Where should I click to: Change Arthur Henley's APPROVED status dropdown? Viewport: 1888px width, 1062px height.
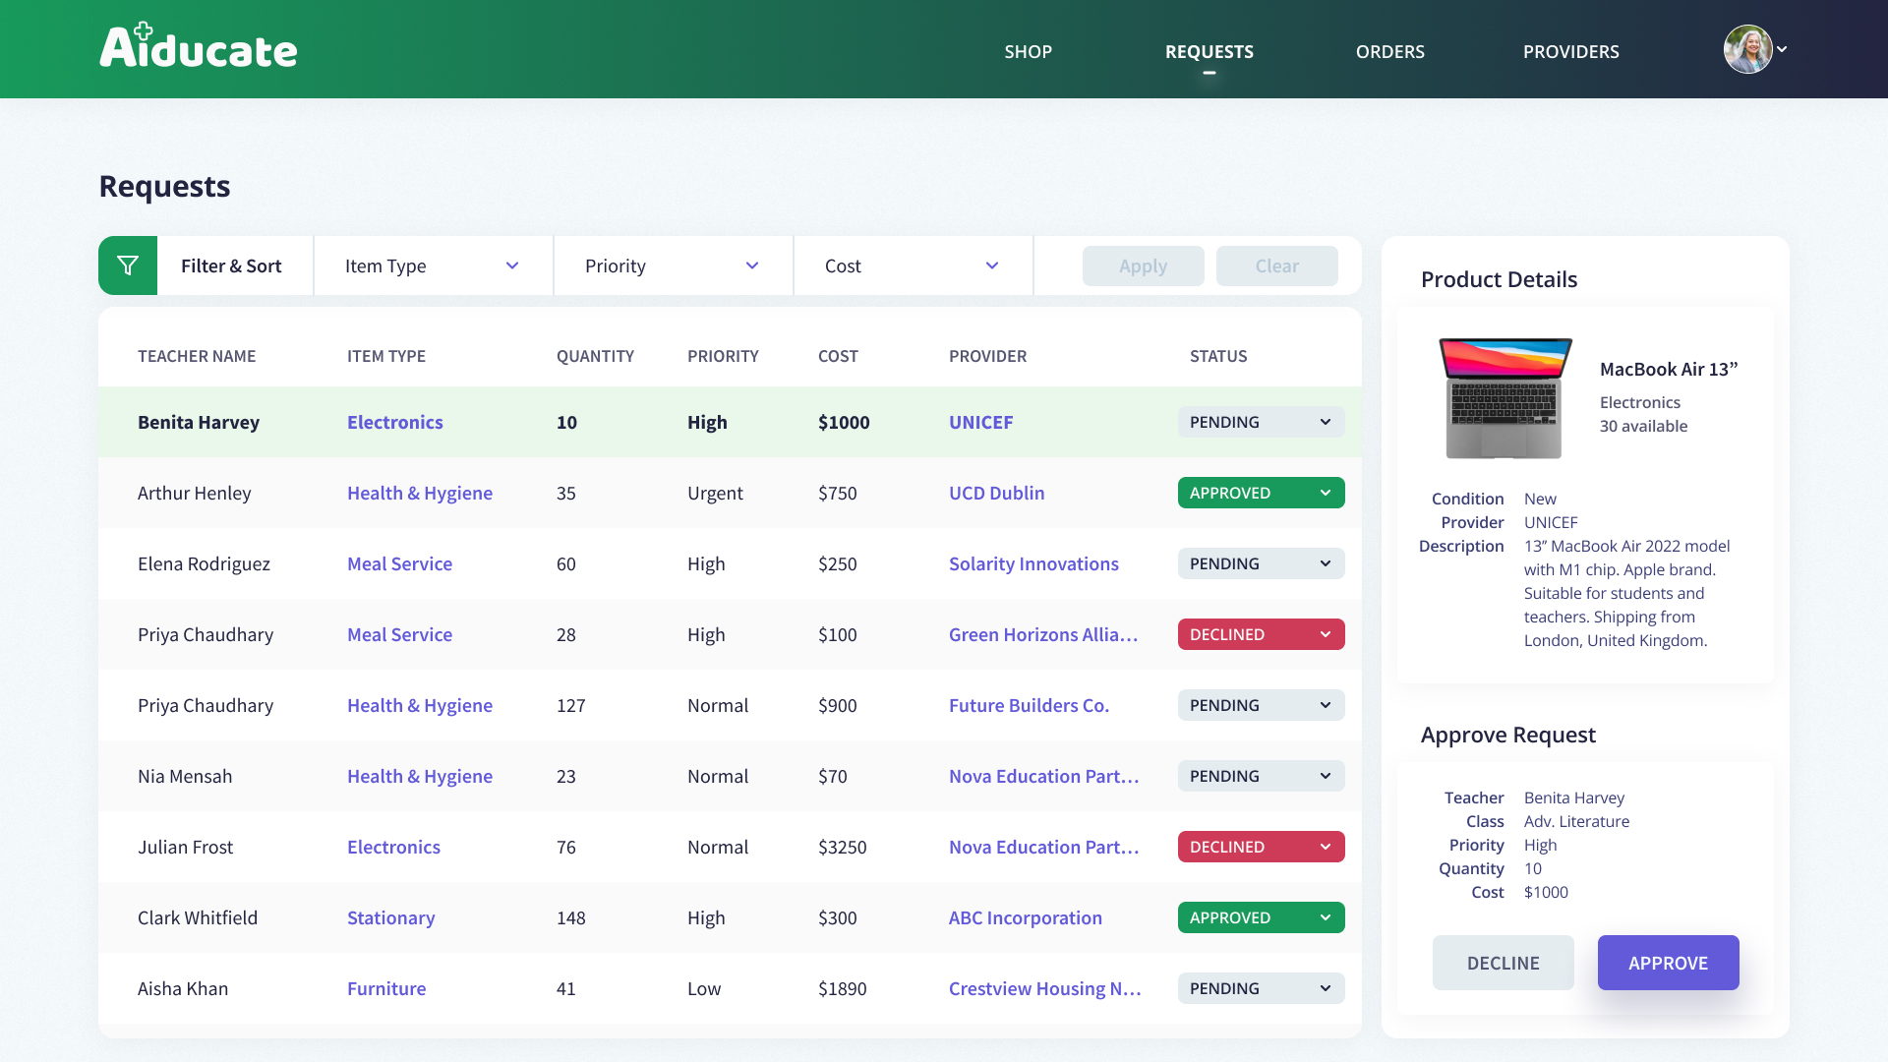(x=1261, y=493)
